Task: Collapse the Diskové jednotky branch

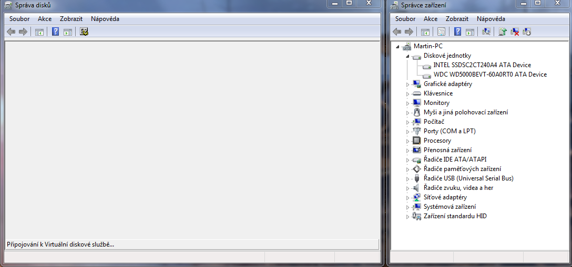Action: click(x=408, y=56)
